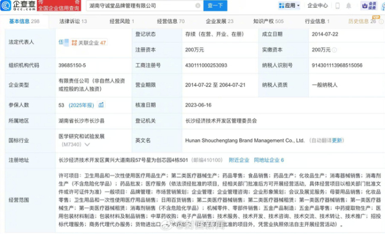Select the 存续 registration status value

[x=214, y=34]
